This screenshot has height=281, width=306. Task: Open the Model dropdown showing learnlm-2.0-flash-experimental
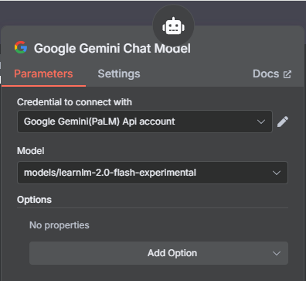click(152, 173)
